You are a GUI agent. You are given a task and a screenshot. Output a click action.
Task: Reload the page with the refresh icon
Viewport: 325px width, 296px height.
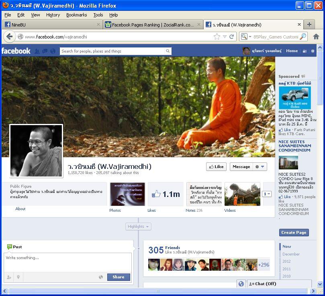(x=231, y=36)
